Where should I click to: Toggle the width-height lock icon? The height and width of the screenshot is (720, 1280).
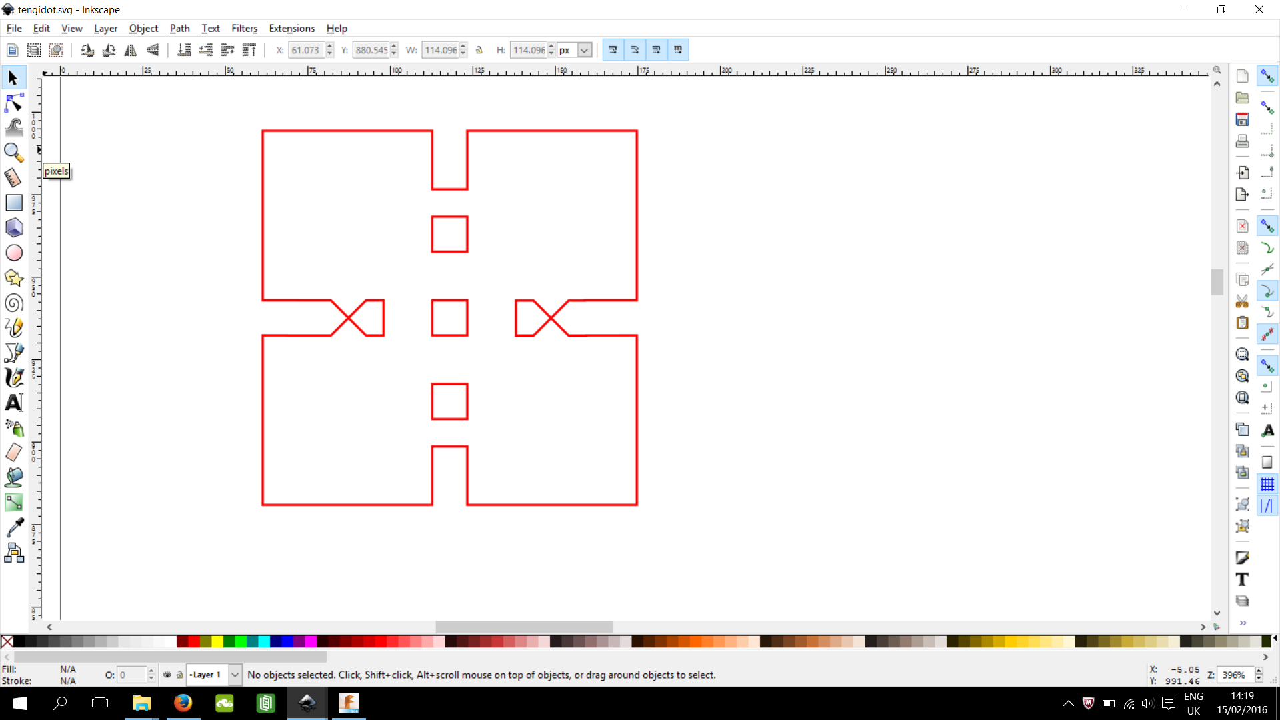tap(479, 50)
